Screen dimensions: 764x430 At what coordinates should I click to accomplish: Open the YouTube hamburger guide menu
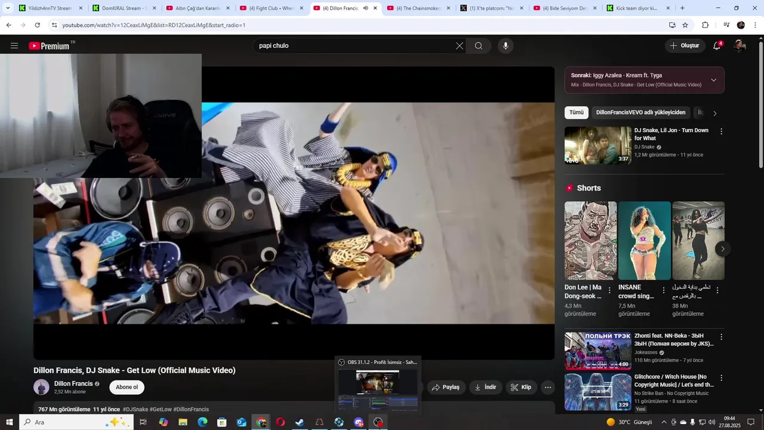click(x=14, y=46)
